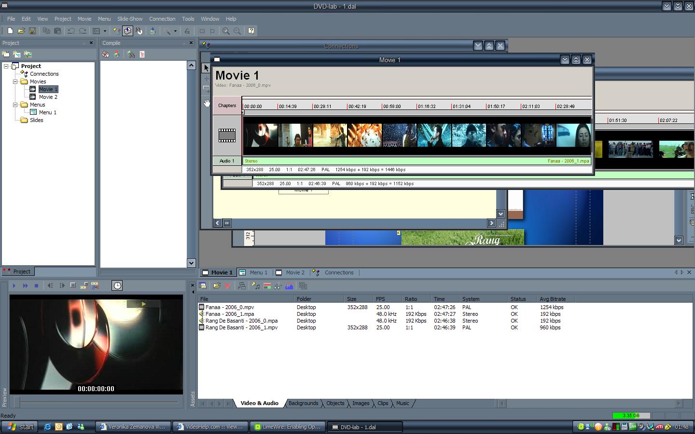Toggle the highlighted Compile DVD toolbar icon
The image size is (695, 434).
click(127, 31)
